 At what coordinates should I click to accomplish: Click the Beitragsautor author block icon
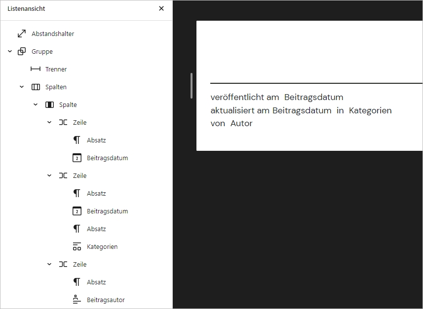(77, 300)
